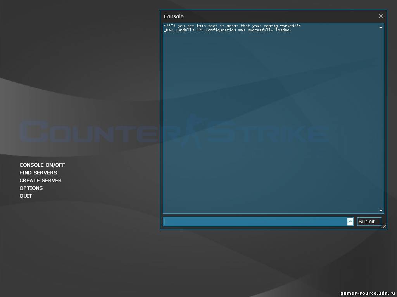Select CREATE SERVER from main menu

tap(40, 180)
